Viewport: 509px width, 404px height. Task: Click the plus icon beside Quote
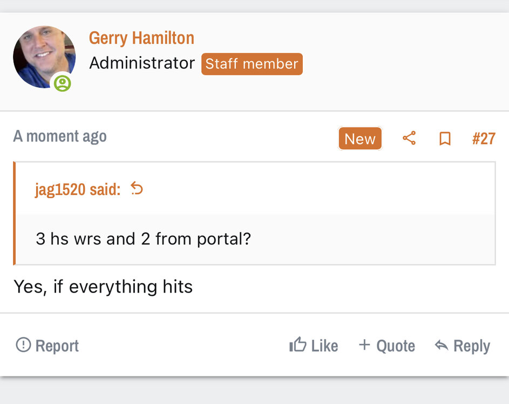(x=365, y=345)
